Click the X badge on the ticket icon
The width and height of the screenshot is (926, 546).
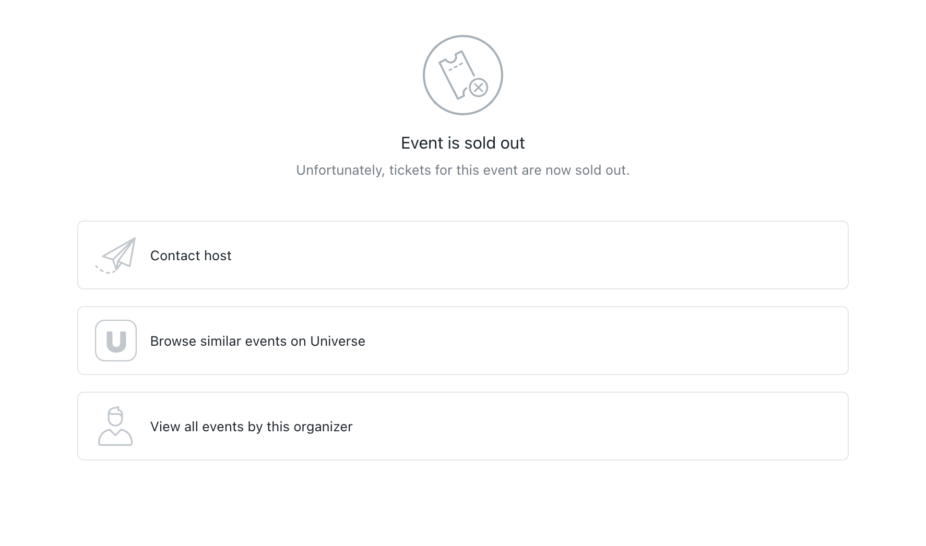pos(478,88)
